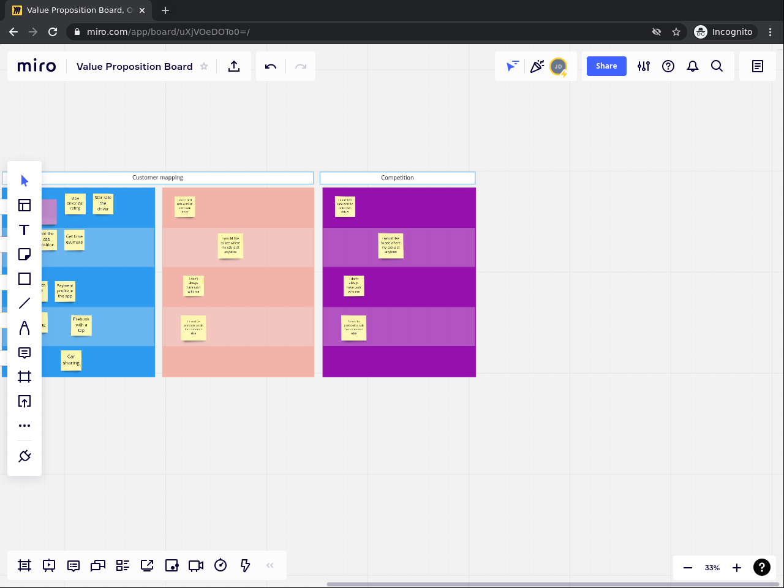784x588 pixels.
Task: Activate the Connection line tool
Action: (24, 303)
